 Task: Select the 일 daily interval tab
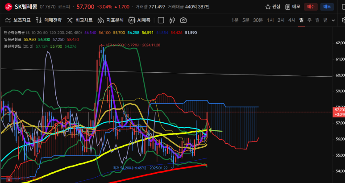301,20
